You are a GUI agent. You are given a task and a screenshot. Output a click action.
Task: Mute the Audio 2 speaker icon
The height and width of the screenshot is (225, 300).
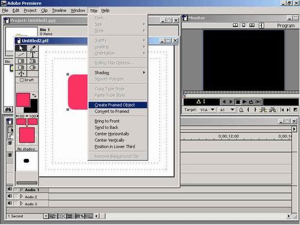[x=10, y=196]
